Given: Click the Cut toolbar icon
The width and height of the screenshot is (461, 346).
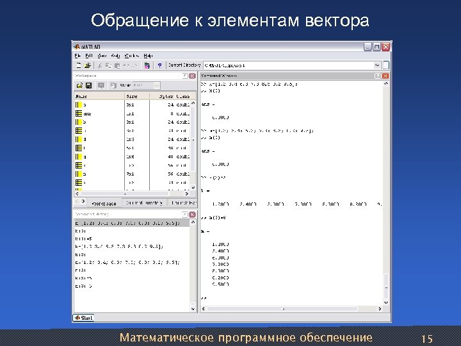Looking at the screenshot, I should pyautogui.click(x=100, y=65).
